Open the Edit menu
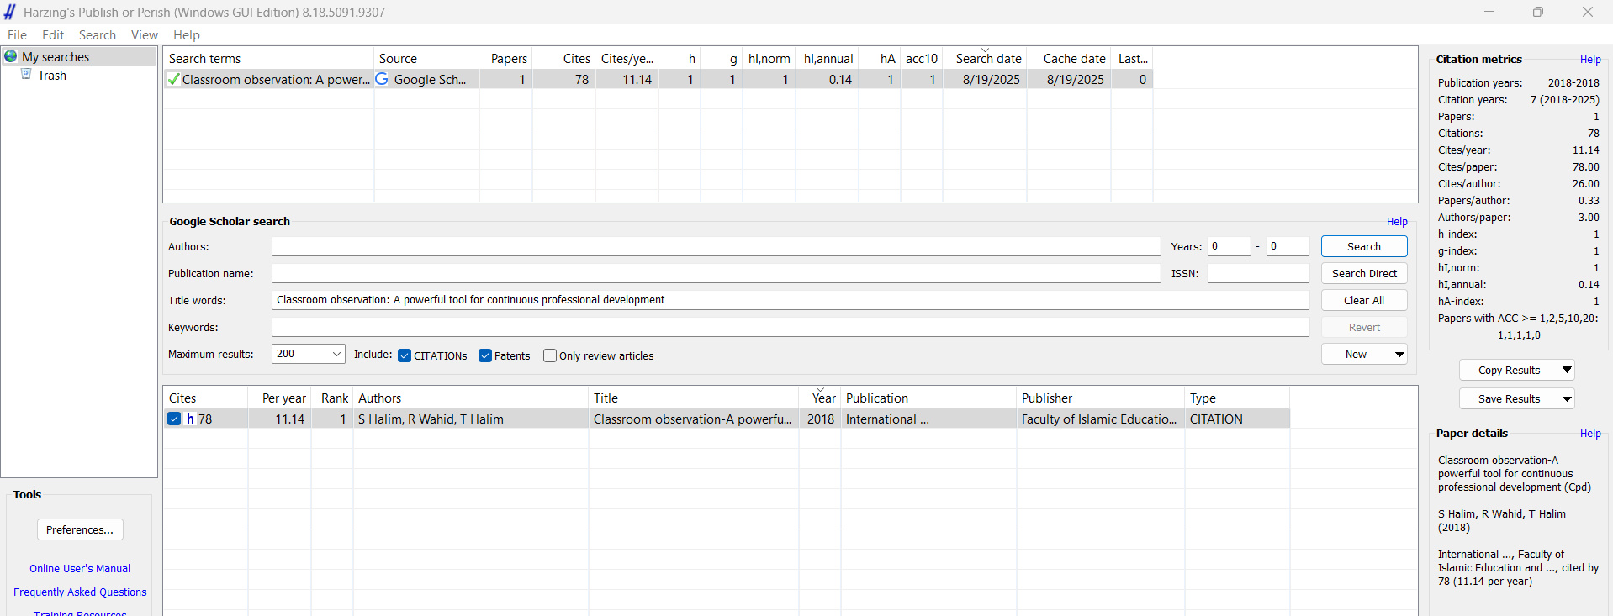 pos(53,34)
